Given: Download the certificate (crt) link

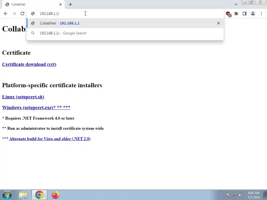Looking at the screenshot, I should (x=29, y=65).
